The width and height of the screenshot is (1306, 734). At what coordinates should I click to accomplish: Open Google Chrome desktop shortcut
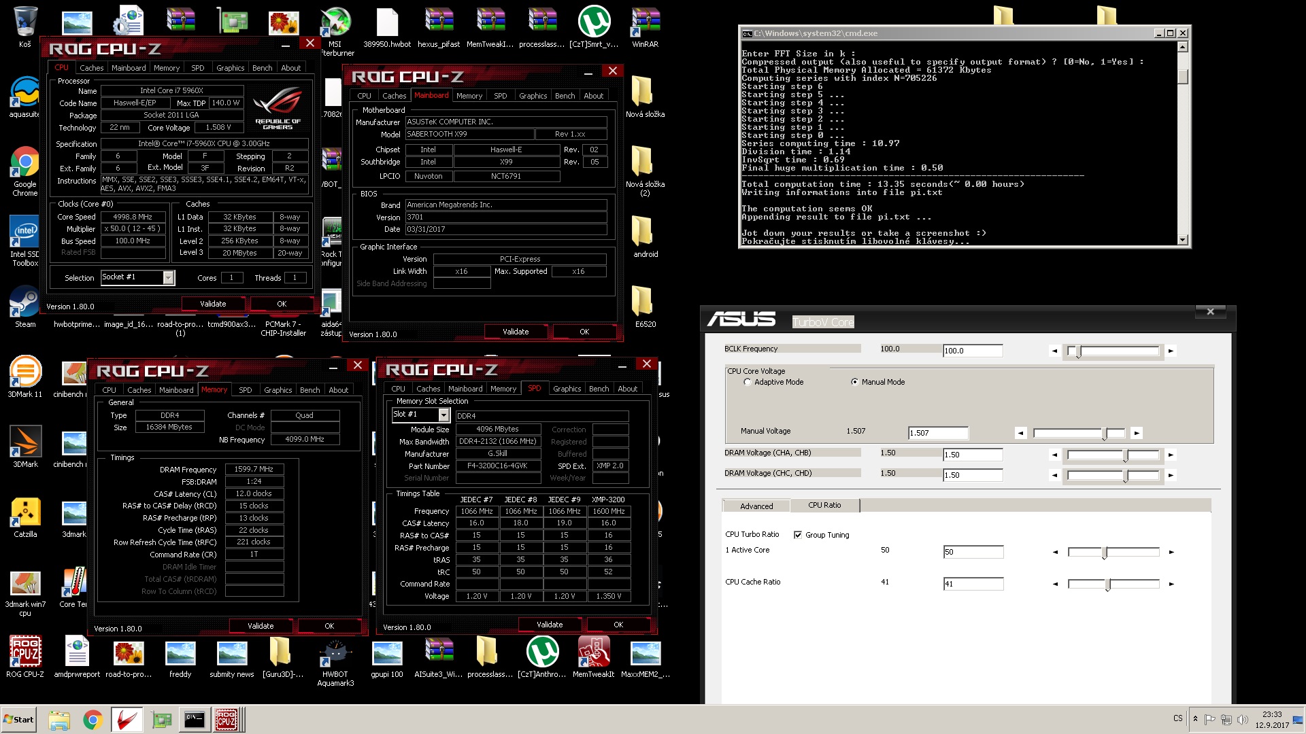tap(25, 171)
